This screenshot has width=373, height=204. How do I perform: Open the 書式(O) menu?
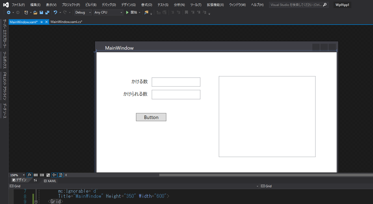click(x=146, y=5)
